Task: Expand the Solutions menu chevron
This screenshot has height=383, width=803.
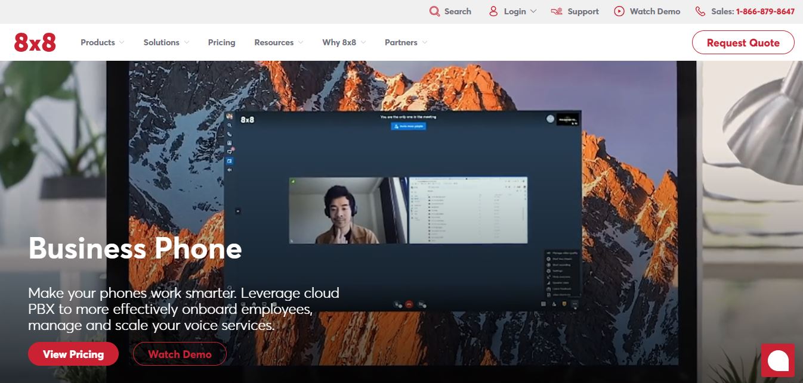Action: coord(187,42)
